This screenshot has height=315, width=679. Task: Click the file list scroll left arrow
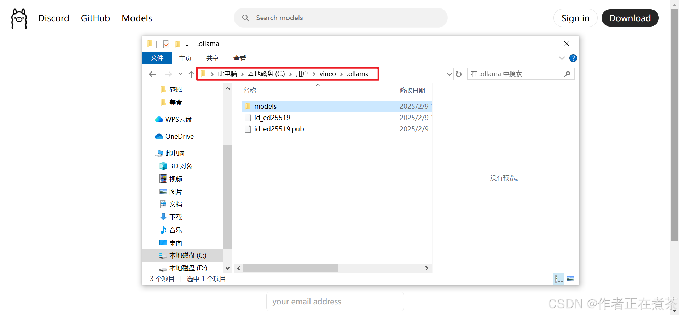239,268
